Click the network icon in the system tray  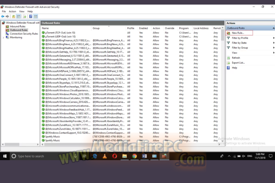(234, 156)
